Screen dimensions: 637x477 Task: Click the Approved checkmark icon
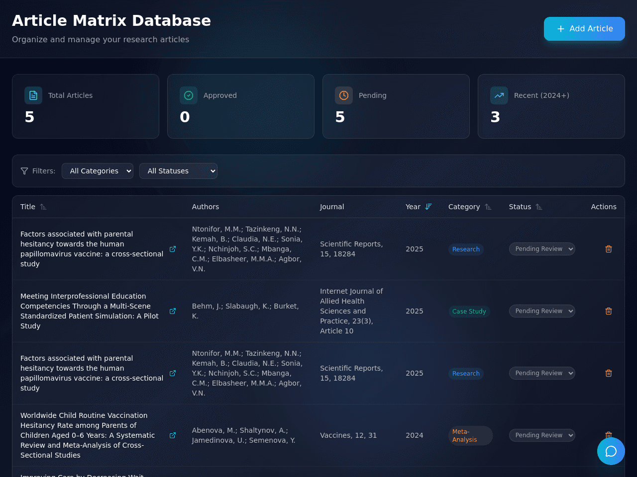189,95
